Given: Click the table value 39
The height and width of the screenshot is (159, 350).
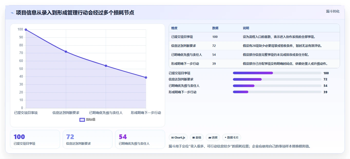Looking at the screenshot, I should click(214, 64).
